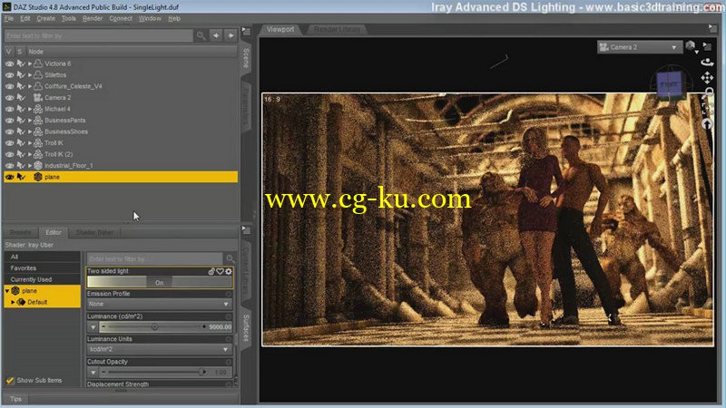The width and height of the screenshot is (726, 408).
Task: Collapse the plane entry in Surfaces list
Action: point(7,291)
